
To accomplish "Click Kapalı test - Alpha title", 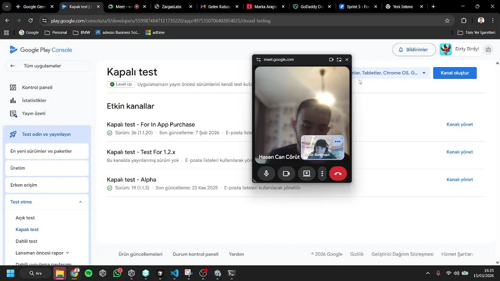I will coord(131,180).
